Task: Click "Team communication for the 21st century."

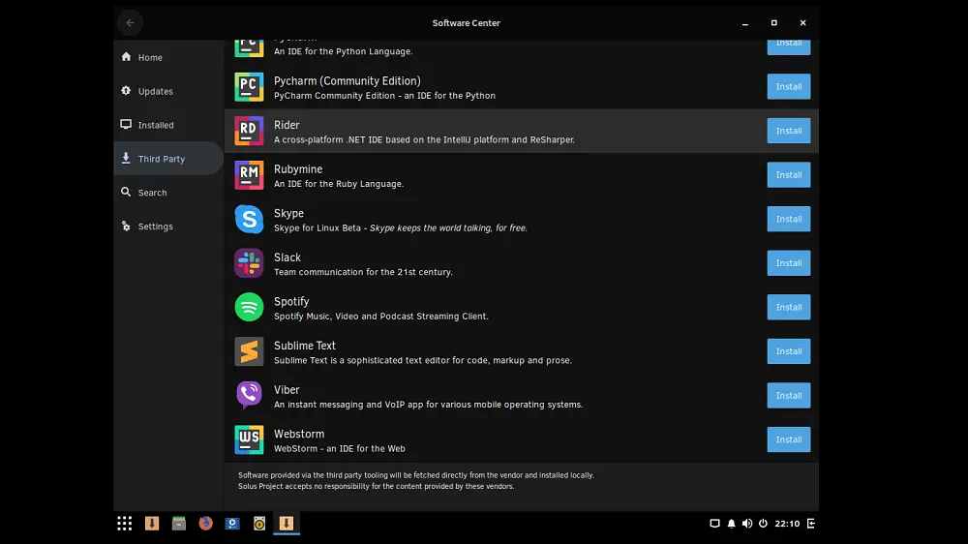Action: [x=363, y=272]
